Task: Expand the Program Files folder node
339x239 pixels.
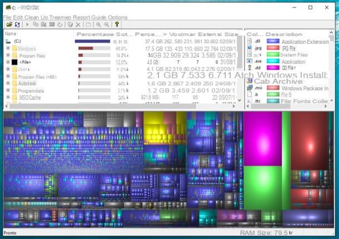Action: 8,55
